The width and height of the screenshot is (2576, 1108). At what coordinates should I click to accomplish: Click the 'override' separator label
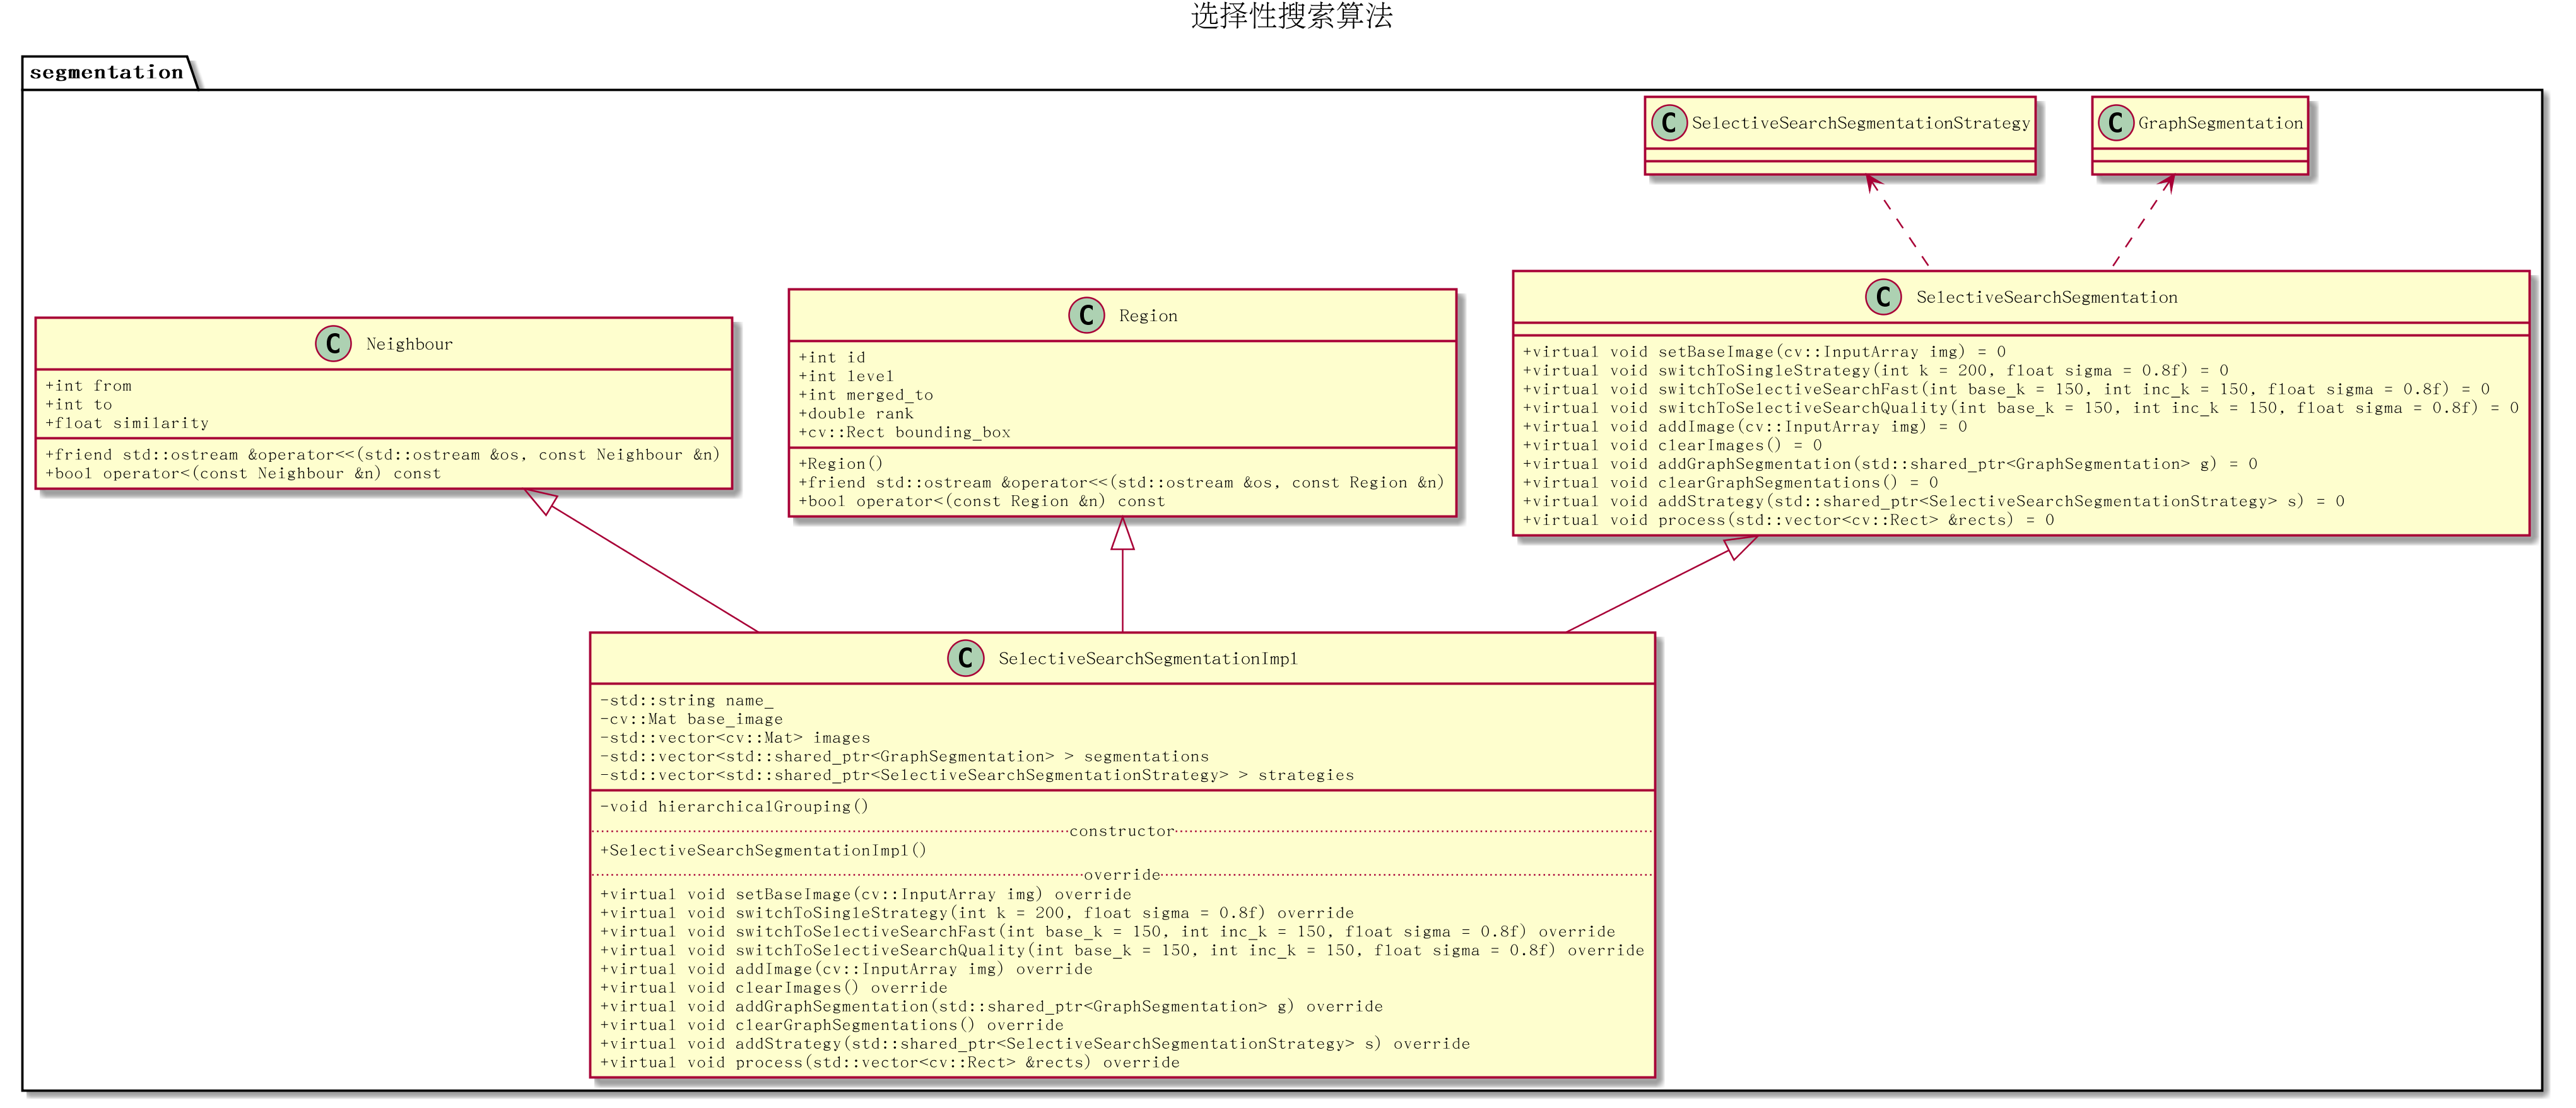(x=1121, y=875)
